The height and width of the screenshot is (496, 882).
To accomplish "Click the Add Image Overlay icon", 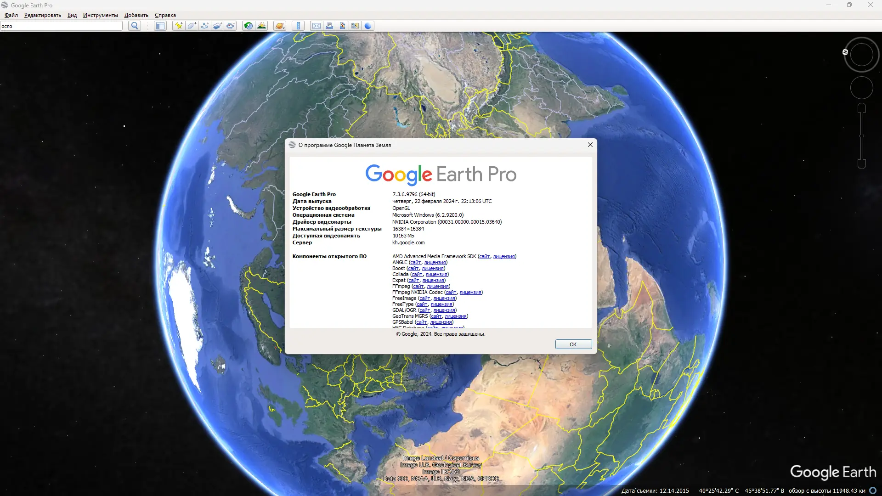I will 217,26.
